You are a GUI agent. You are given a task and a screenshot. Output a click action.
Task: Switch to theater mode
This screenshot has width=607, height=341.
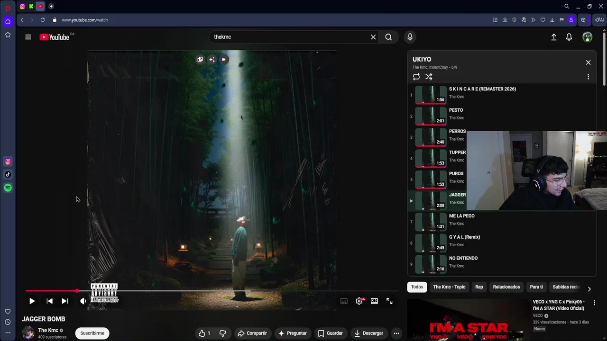coord(374,301)
